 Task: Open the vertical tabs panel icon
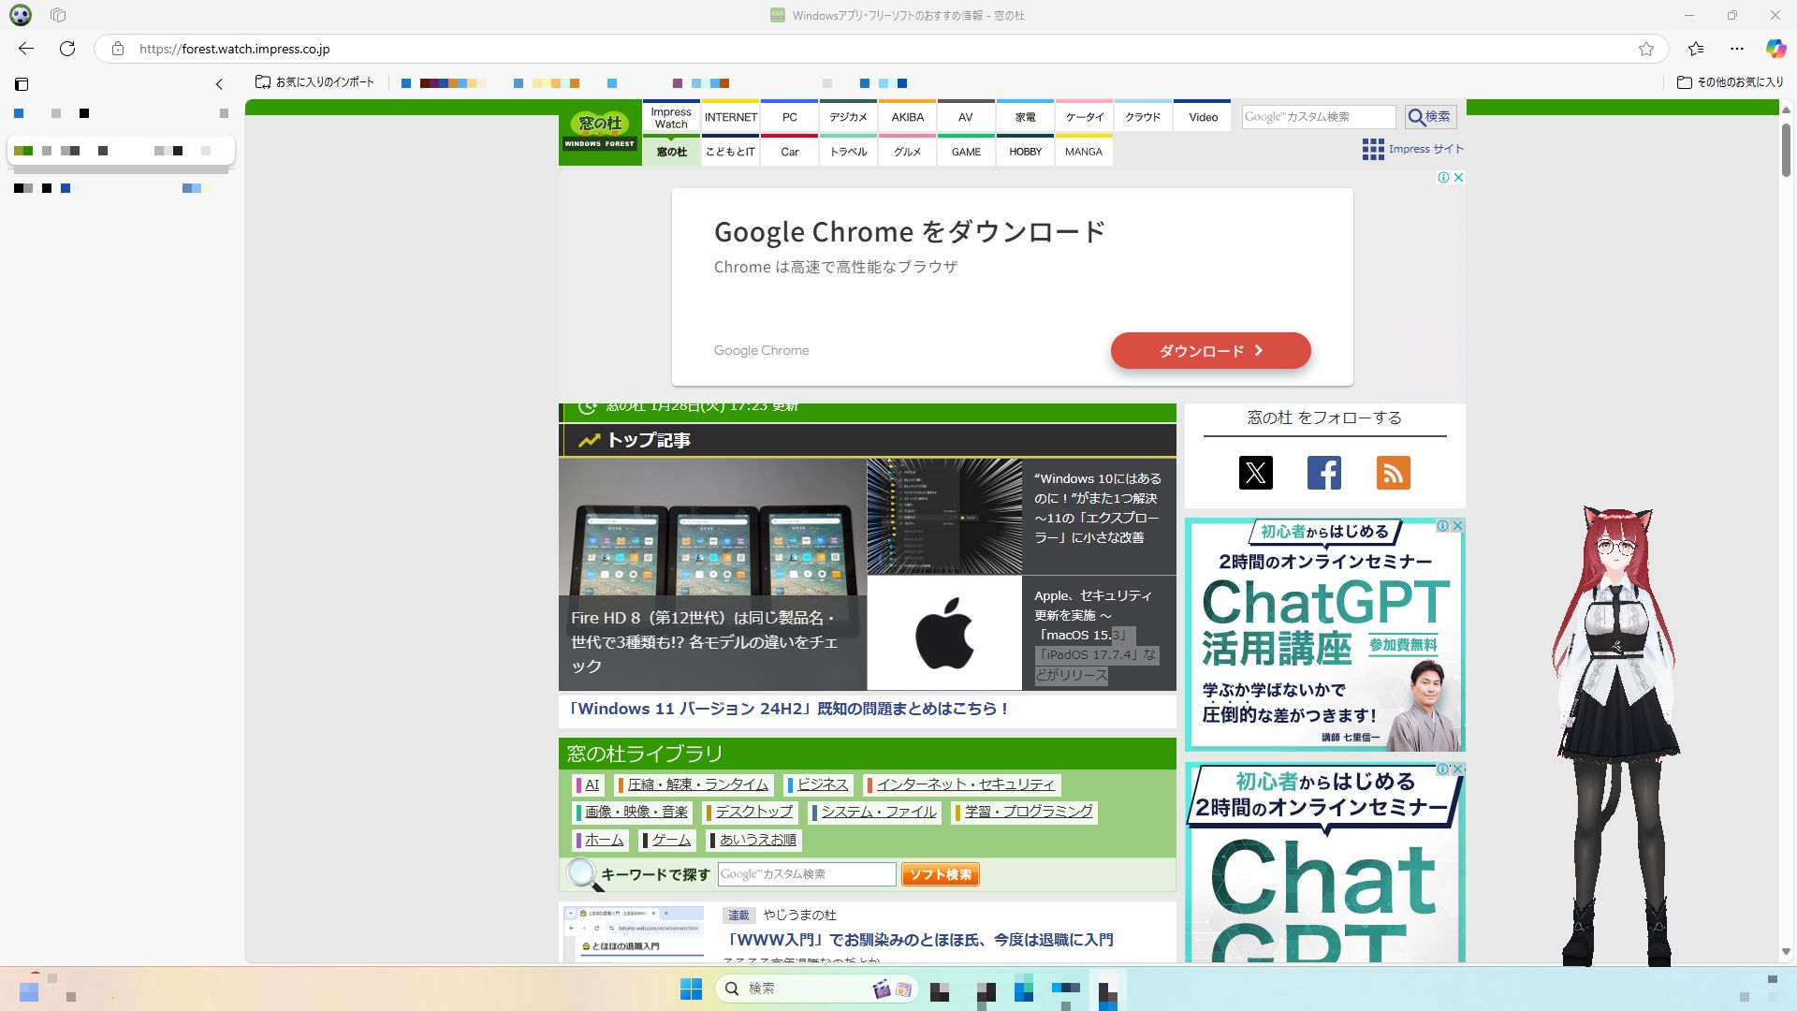(22, 84)
